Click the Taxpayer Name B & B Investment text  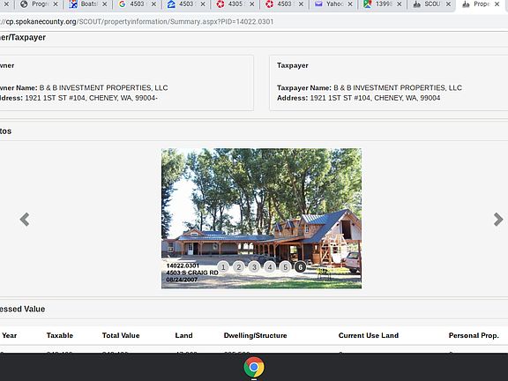point(370,88)
